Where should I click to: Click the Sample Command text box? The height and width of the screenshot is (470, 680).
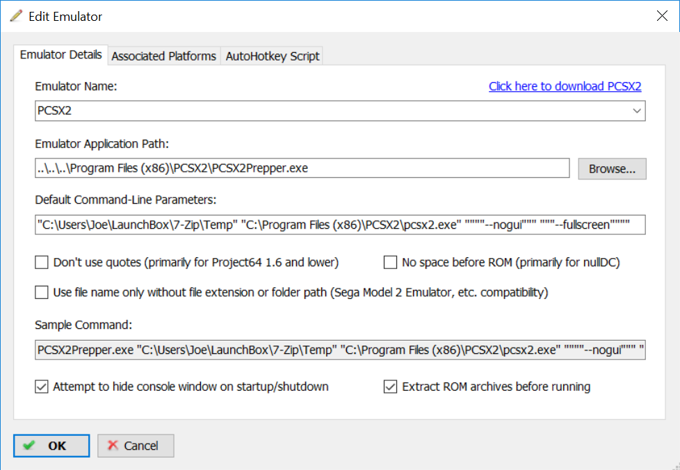point(340,350)
